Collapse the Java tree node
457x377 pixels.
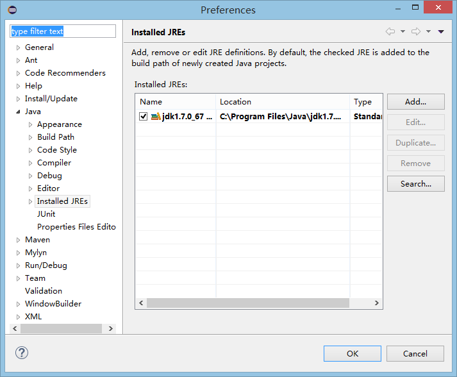[18, 112]
